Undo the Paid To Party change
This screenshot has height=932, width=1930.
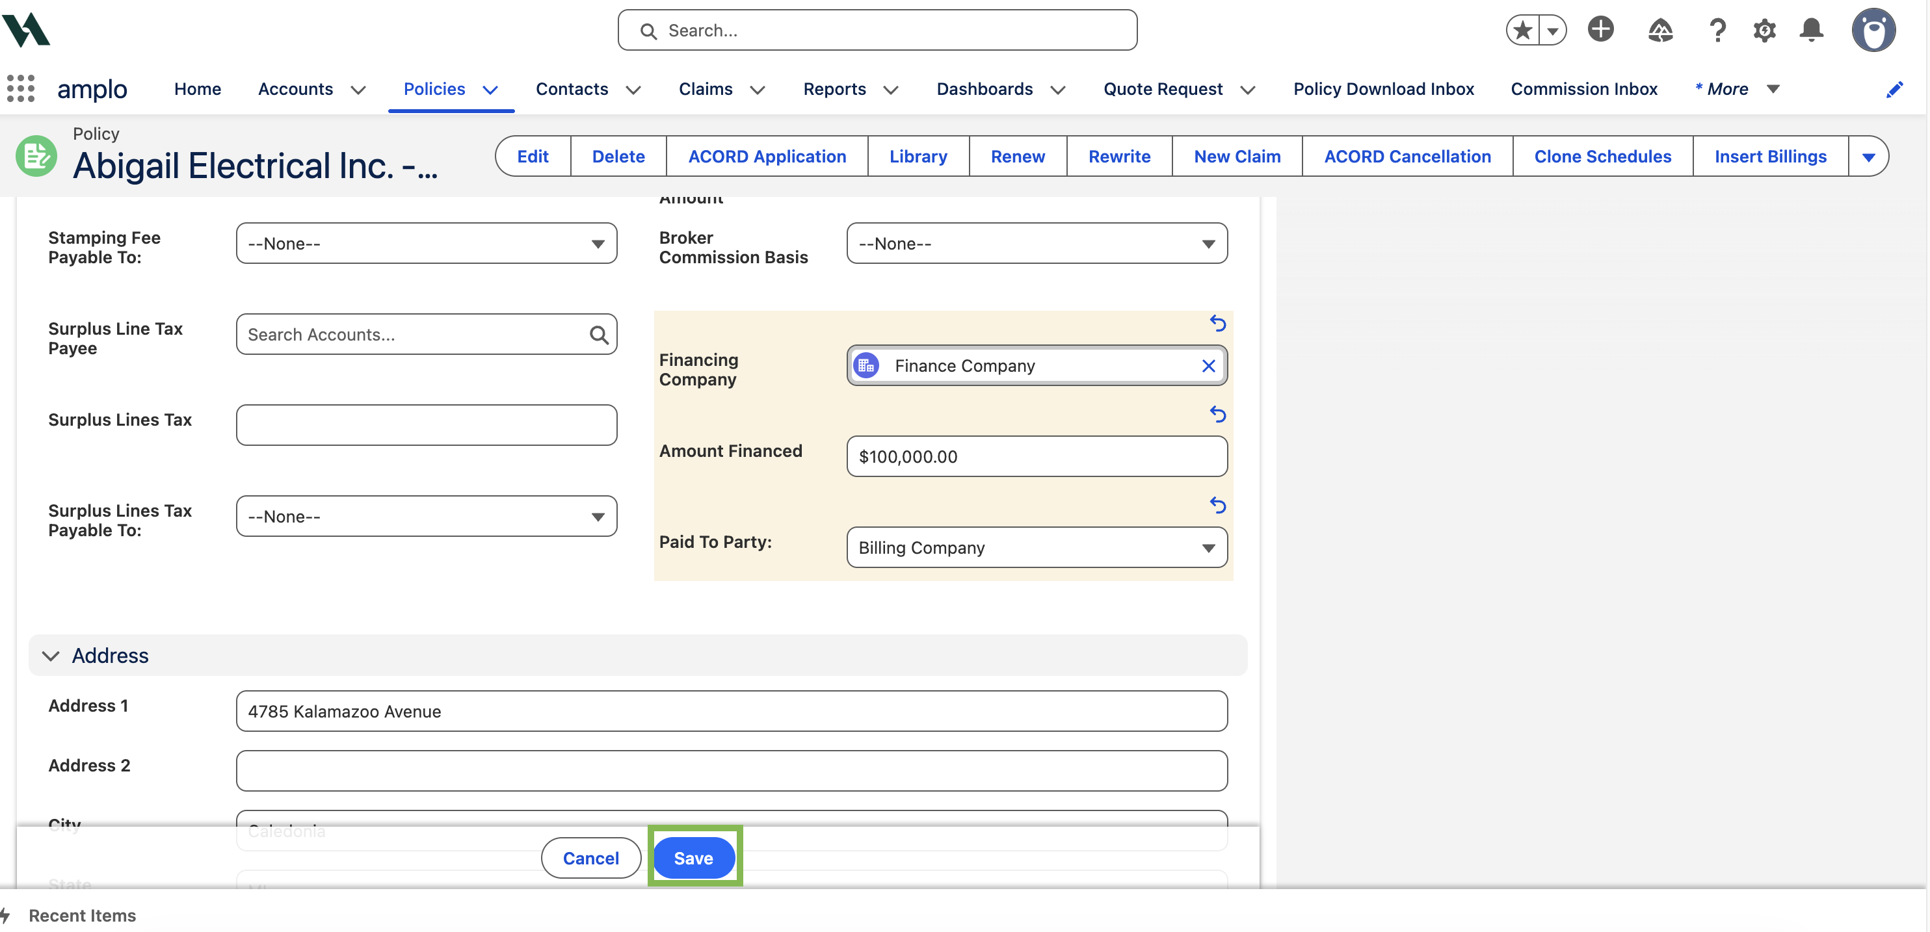(1217, 505)
